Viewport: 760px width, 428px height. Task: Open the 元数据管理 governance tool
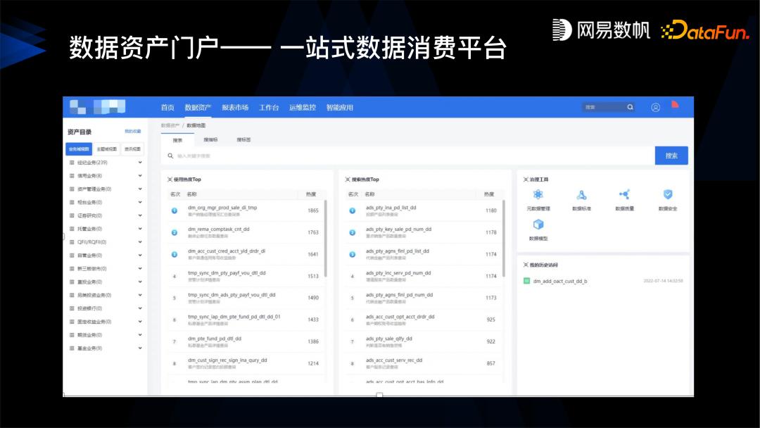coord(538,194)
